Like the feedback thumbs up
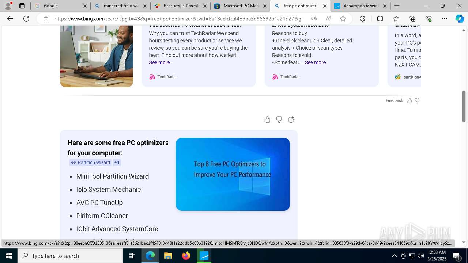 tap(409, 100)
